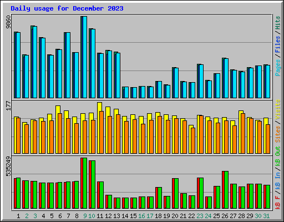Click the short cyan hits bar for day 15
Image resolution: width=284 pixels, height=222 pixels.
pos(135,93)
